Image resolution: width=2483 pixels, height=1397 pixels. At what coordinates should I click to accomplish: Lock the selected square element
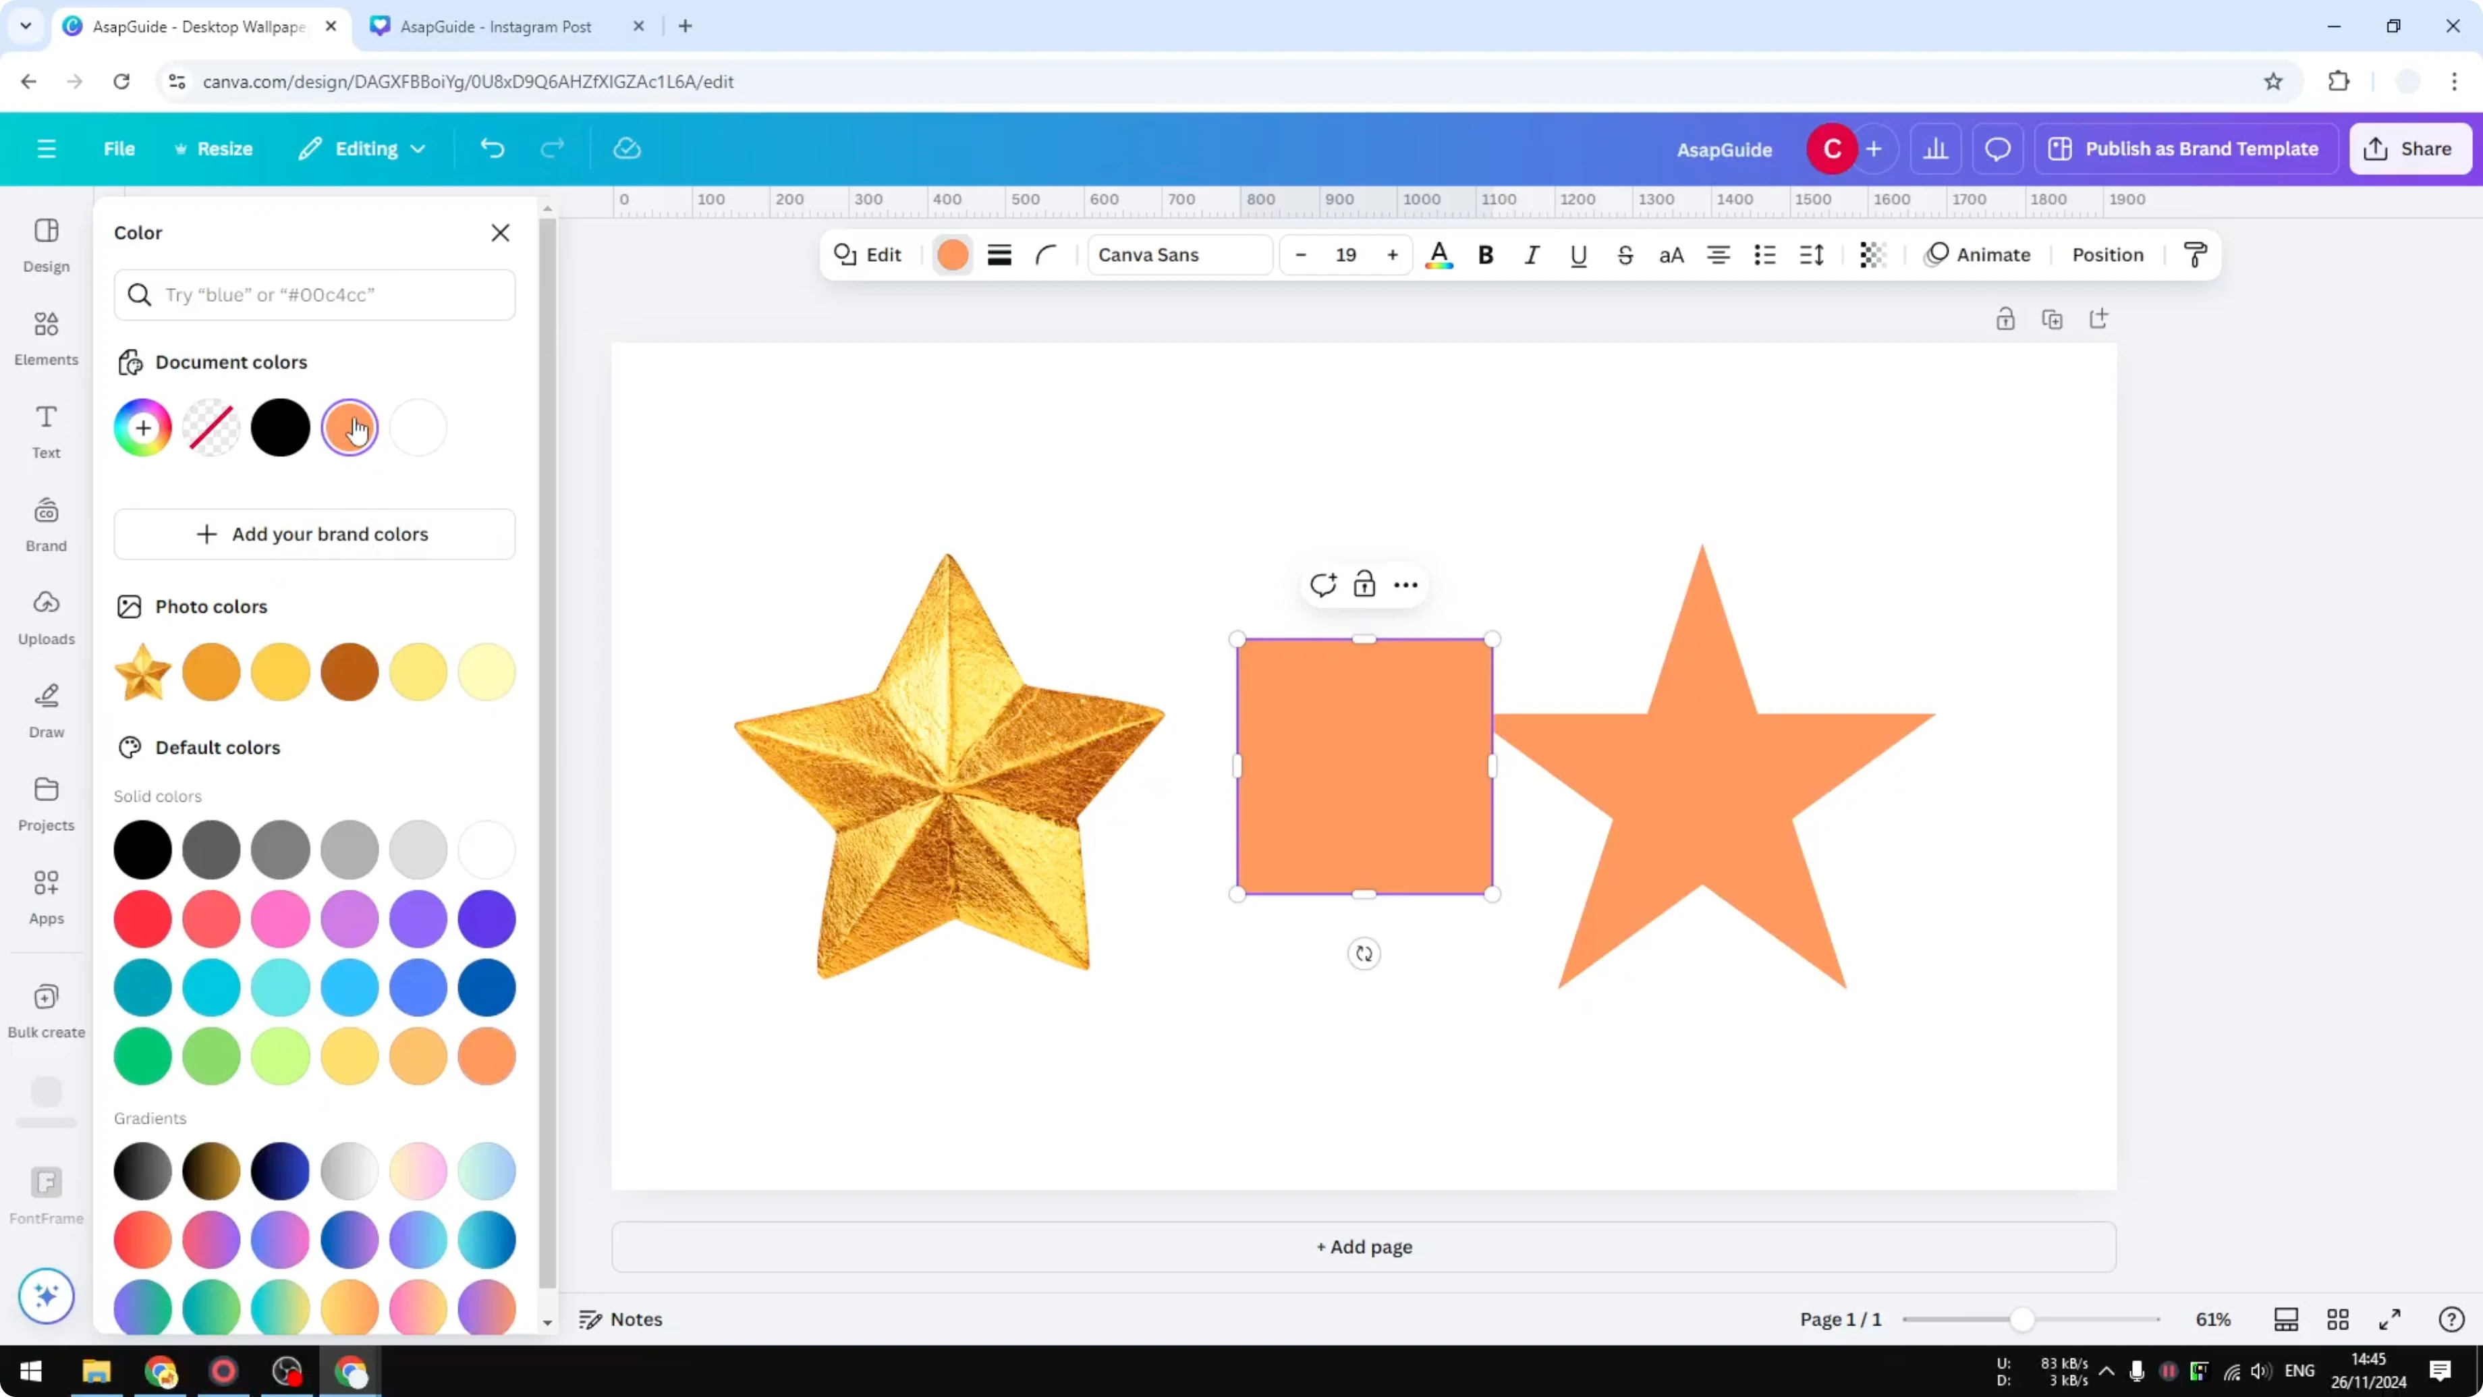tap(1365, 584)
